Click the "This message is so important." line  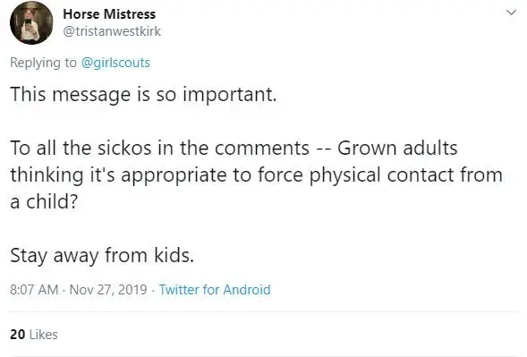point(143,95)
